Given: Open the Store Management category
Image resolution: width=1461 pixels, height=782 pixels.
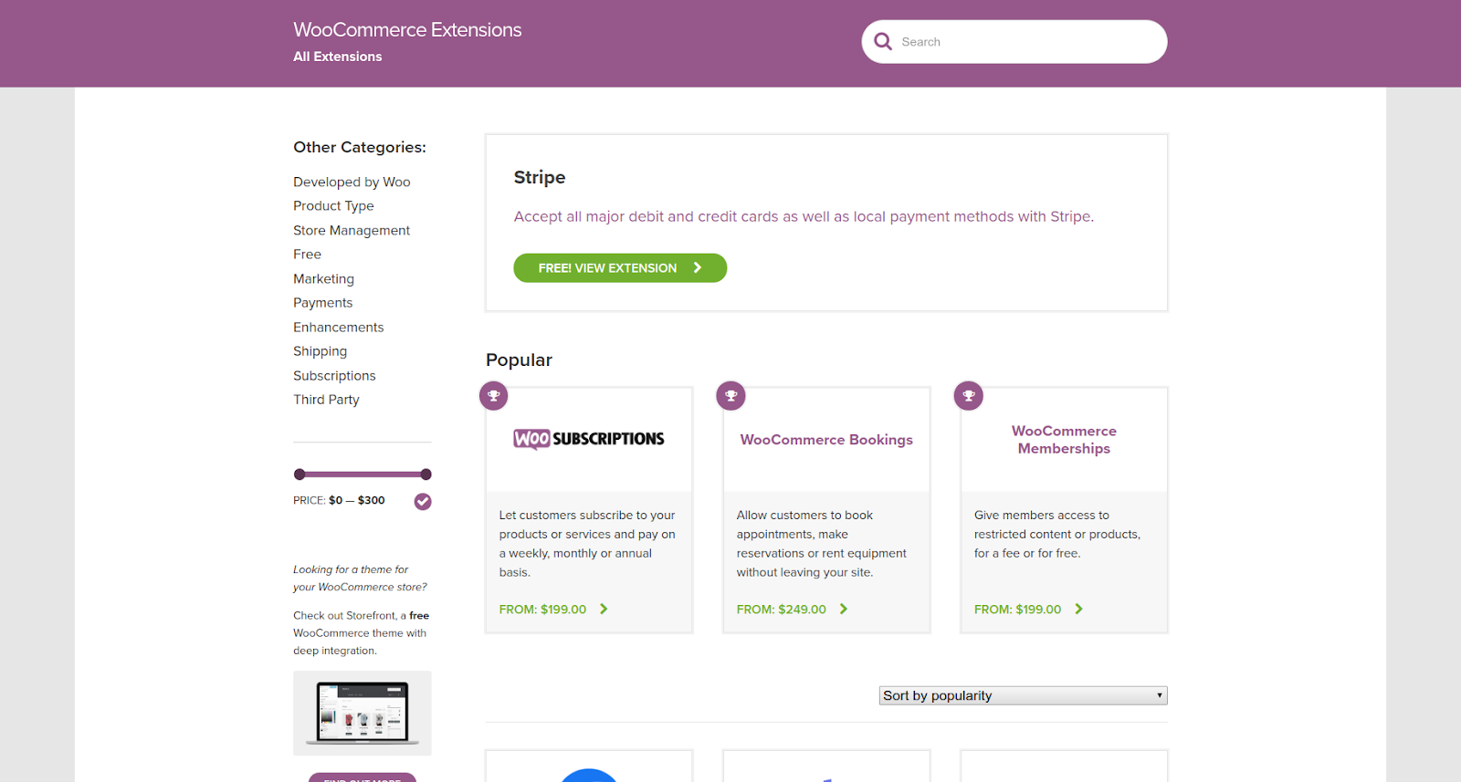Looking at the screenshot, I should click(352, 231).
